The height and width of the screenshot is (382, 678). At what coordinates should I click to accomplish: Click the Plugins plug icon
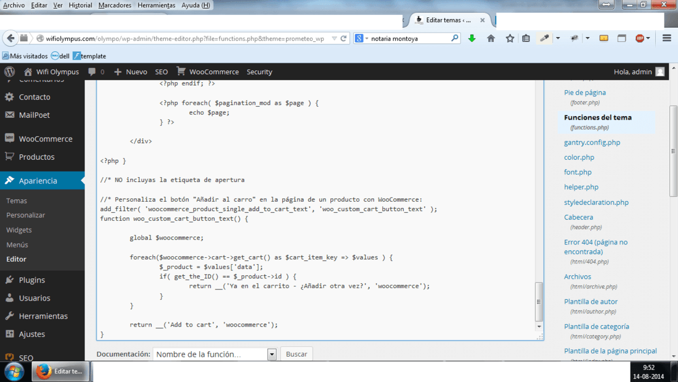point(9,280)
